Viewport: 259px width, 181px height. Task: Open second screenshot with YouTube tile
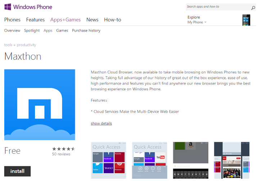pyautogui.click(x=150, y=160)
